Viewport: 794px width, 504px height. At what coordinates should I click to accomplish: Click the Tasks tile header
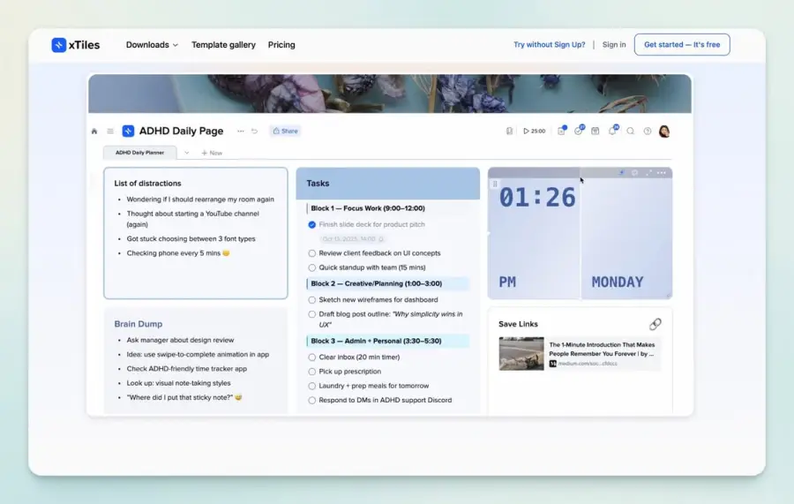(x=388, y=184)
